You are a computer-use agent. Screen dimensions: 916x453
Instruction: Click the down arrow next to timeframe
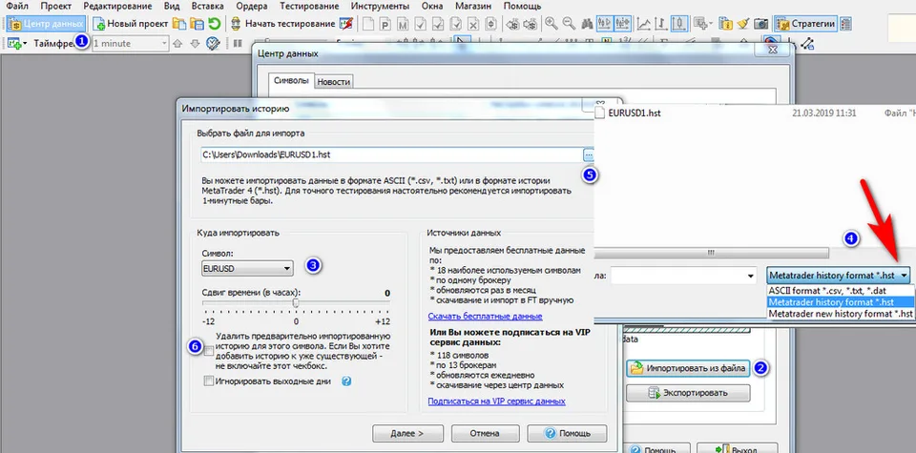tap(195, 43)
